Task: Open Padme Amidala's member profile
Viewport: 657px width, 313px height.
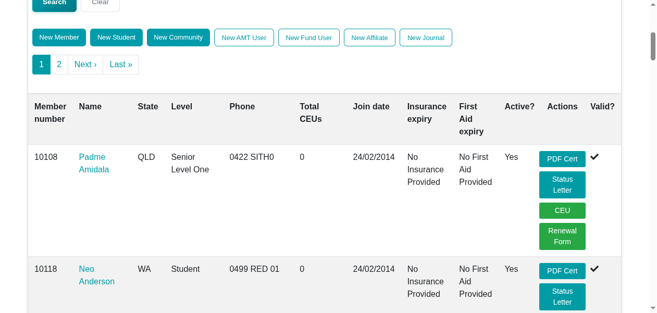Action: click(x=94, y=163)
